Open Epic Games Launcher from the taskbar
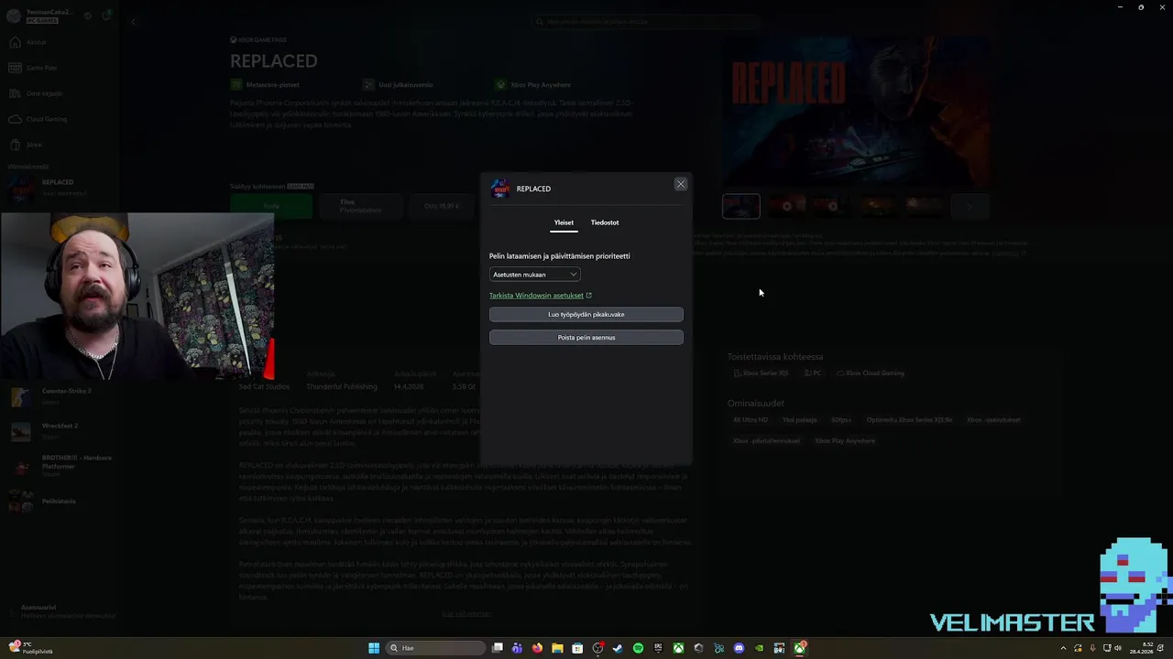This screenshot has width=1173, height=659. click(658, 648)
